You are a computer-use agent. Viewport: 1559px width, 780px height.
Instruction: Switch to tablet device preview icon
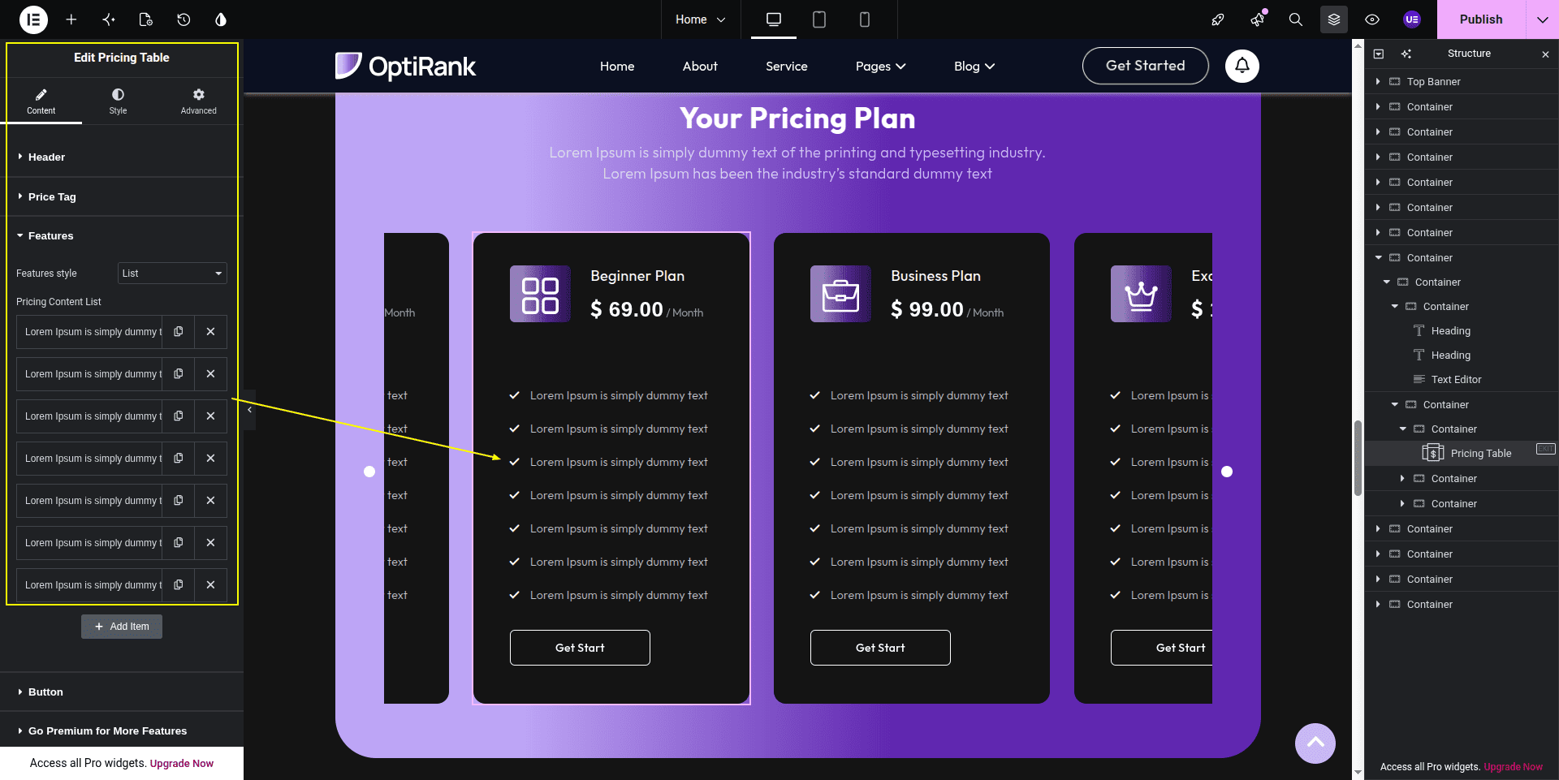tap(819, 19)
